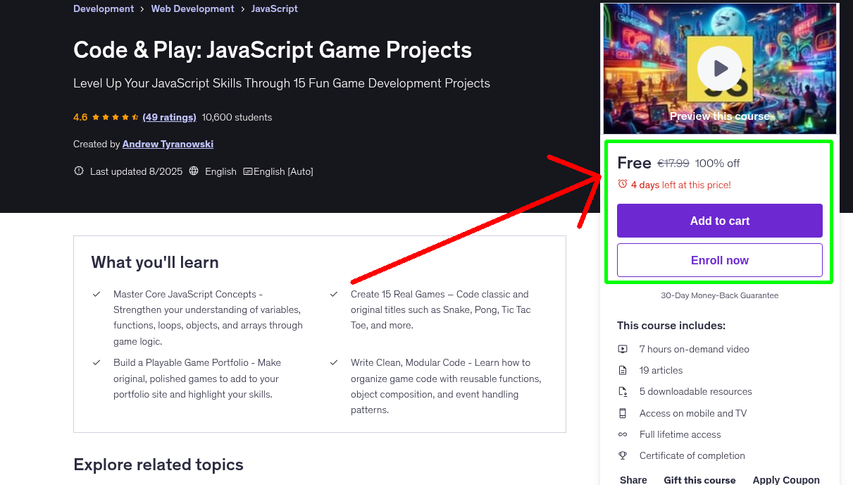Open the Web Development breadcrumb
This screenshot has height=485, width=853.
coord(192,8)
